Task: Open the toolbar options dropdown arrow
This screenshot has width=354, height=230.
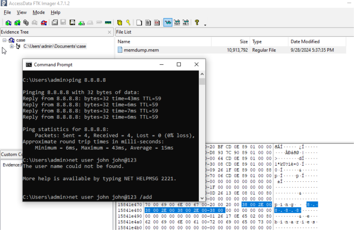Action: [x=205, y=24]
